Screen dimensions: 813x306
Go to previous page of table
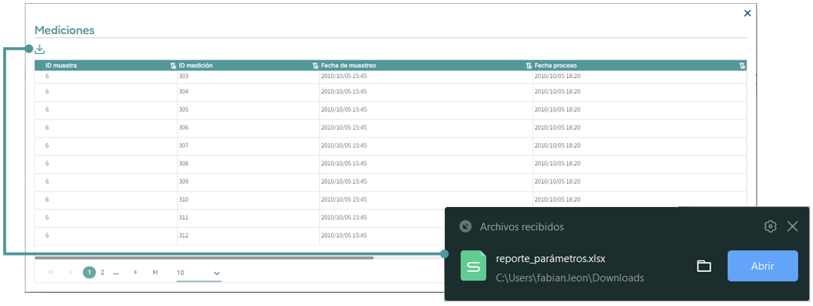pos(70,273)
